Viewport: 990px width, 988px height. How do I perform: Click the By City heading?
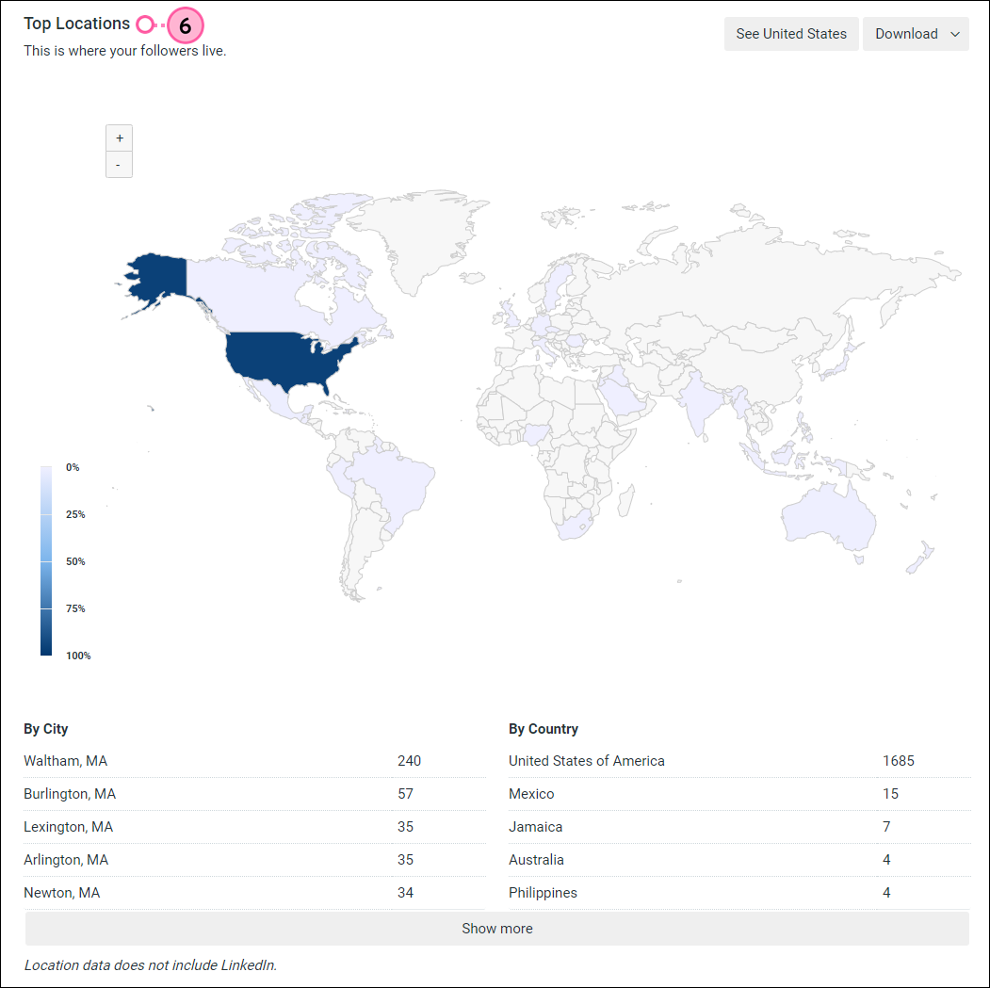46,729
